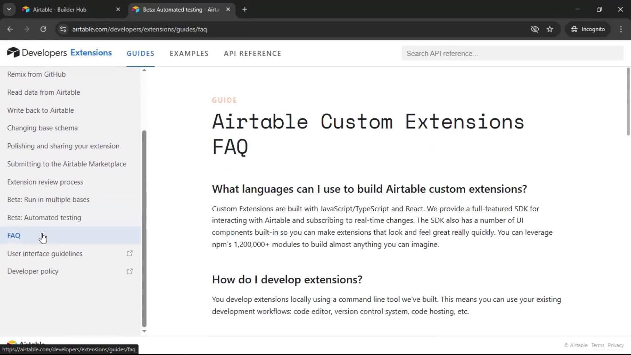Open site information icon in address bar
Screen dimensions: 631x355
[x=63, y=29]
